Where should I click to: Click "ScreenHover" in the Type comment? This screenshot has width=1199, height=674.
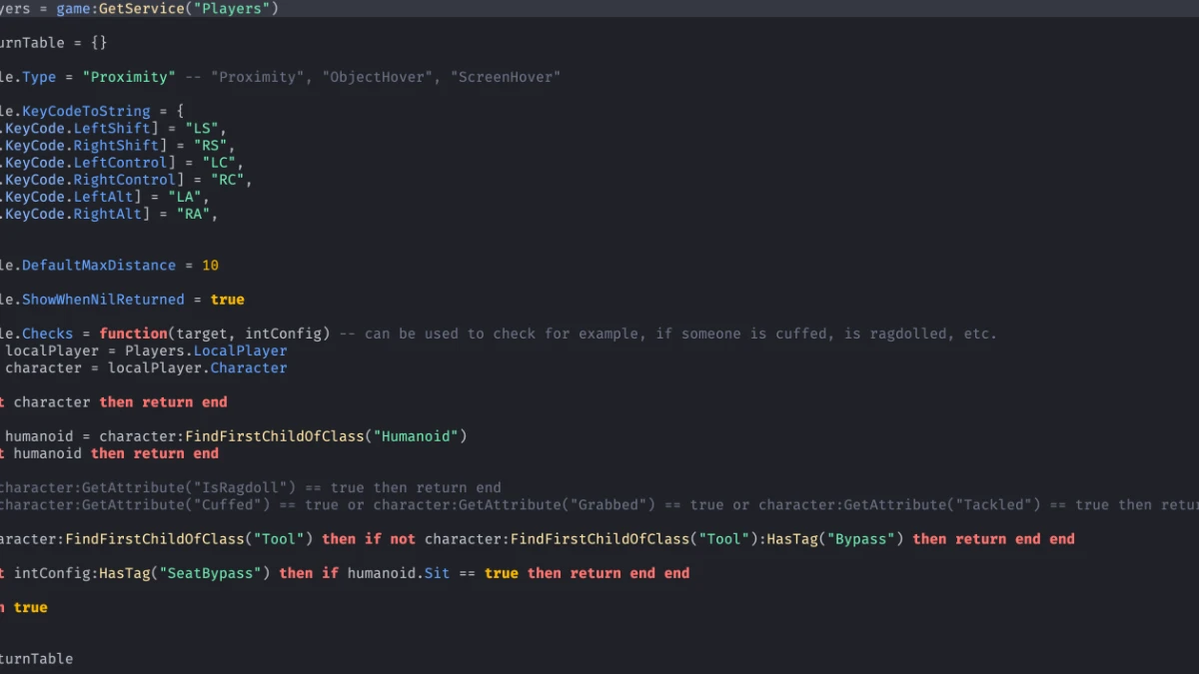tap(505, 77)
